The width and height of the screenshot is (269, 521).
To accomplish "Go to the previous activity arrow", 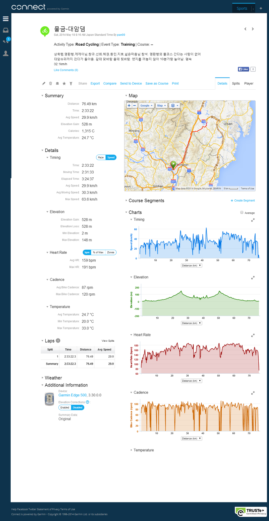I will (x=245, y=29).
